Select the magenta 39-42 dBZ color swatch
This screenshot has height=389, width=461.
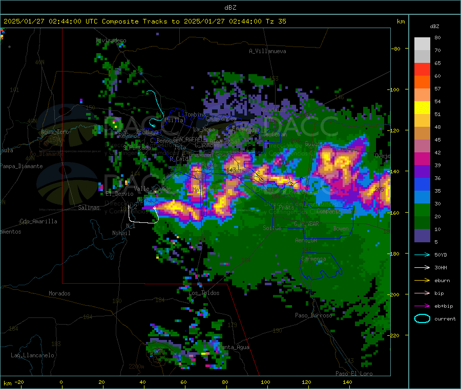coord(422,158)
